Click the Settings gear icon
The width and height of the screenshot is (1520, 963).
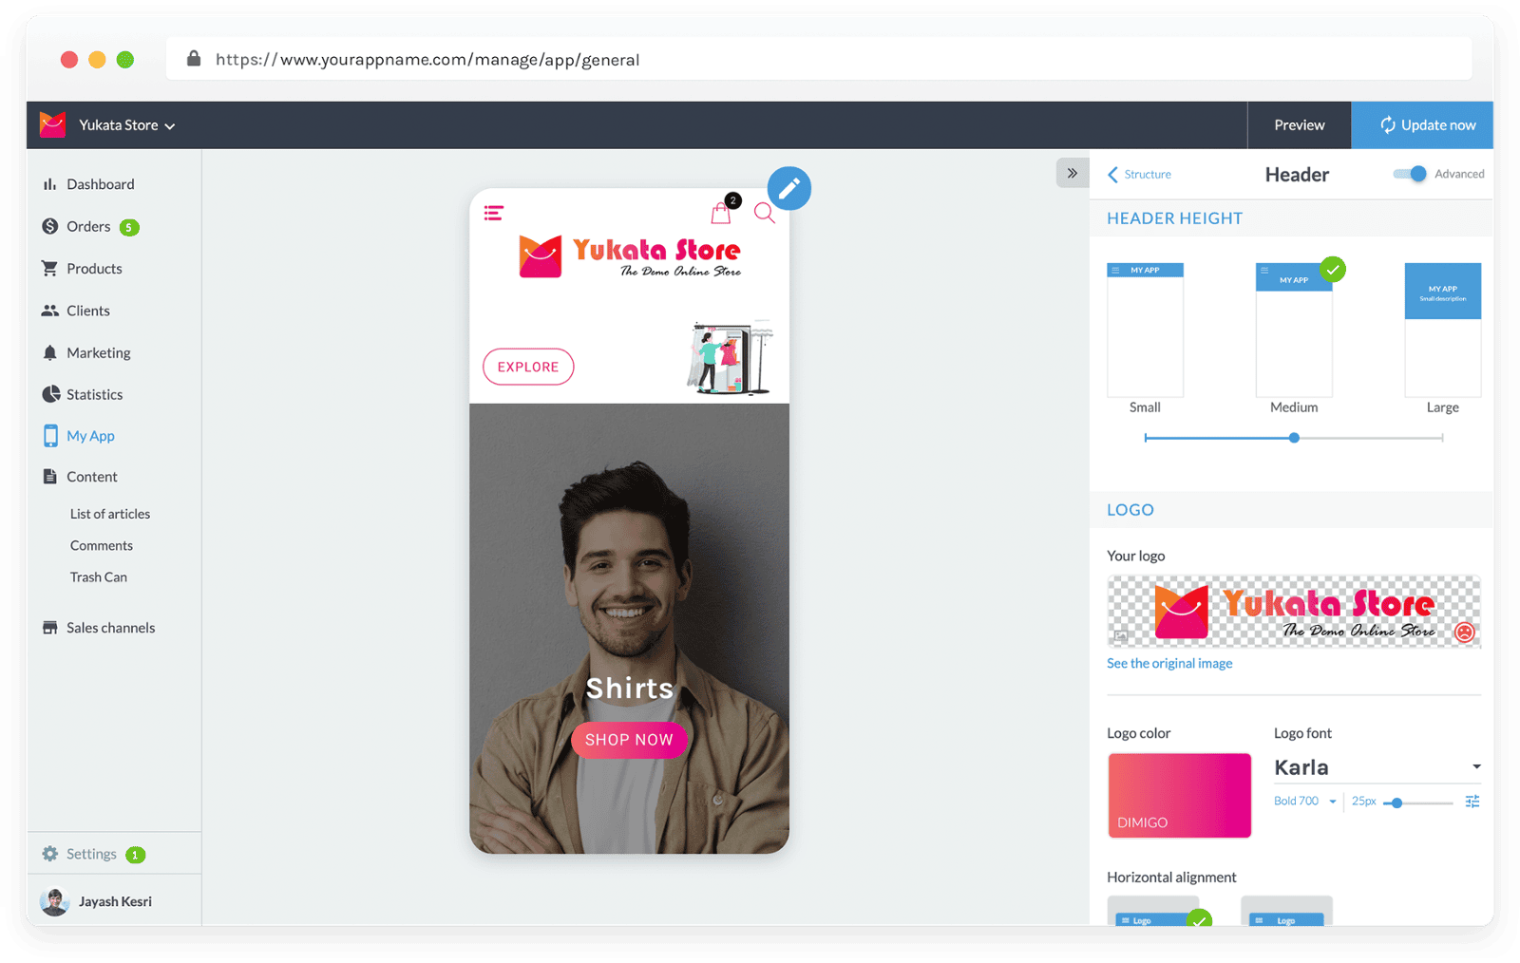pyautogui.click(x=50, y=853)
